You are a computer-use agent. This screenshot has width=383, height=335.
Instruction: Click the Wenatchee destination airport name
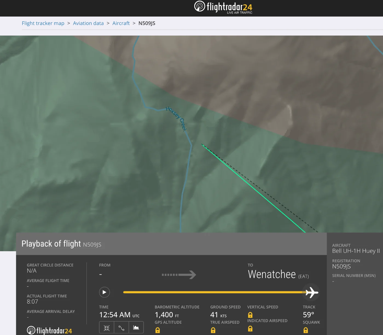point(272,274)
